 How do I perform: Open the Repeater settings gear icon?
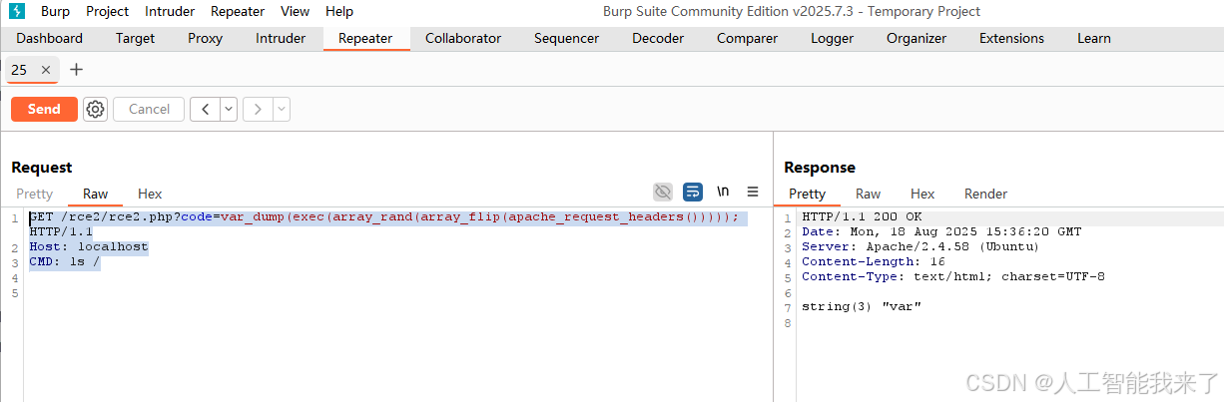pos(95,110)
